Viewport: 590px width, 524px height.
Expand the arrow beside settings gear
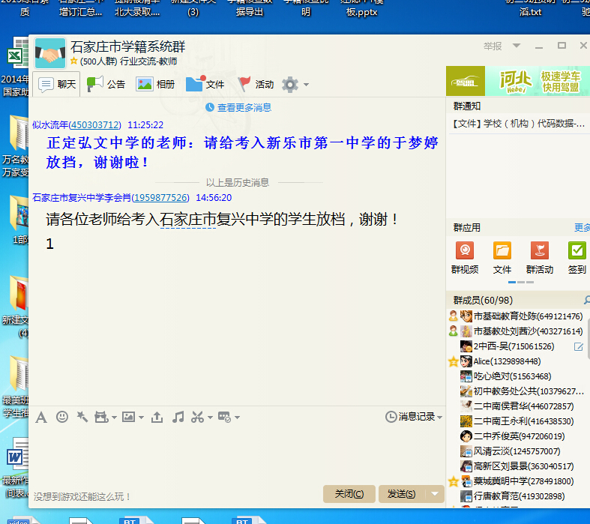coord(307,85)
